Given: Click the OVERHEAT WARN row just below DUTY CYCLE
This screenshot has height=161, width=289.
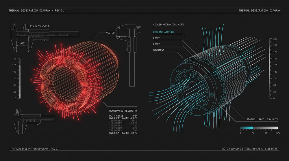Looking at the screenshot, I should click(123, 118).
